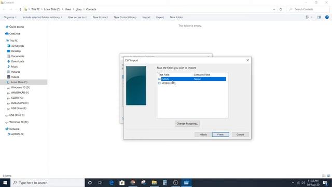Open Pictures in navigation pane
Screen dimensions: 332x187
click(16, 72)
